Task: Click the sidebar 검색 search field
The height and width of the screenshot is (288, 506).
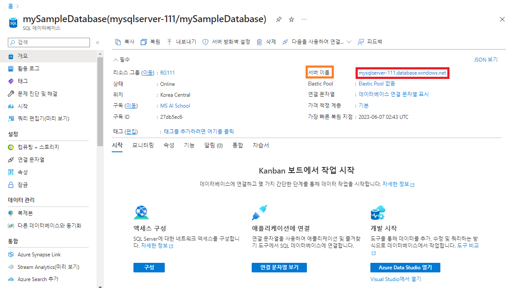Action: coord(49,43)
